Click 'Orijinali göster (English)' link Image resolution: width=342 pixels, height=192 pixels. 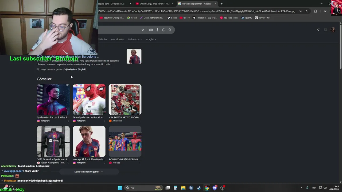tap(75, 69)
